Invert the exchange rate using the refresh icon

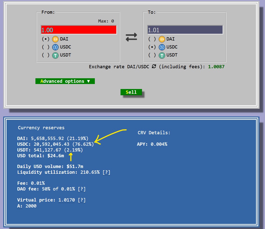pyautogui.click(x=154, y=66)
